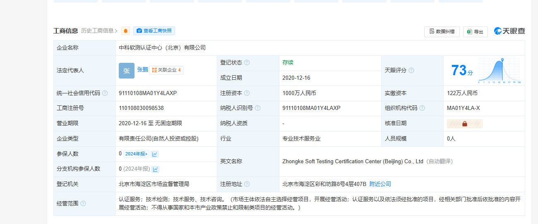Open trend chart icon for 分支机构参保人数
The width and height of the screenshot is (538, 224).
point(156,169)
